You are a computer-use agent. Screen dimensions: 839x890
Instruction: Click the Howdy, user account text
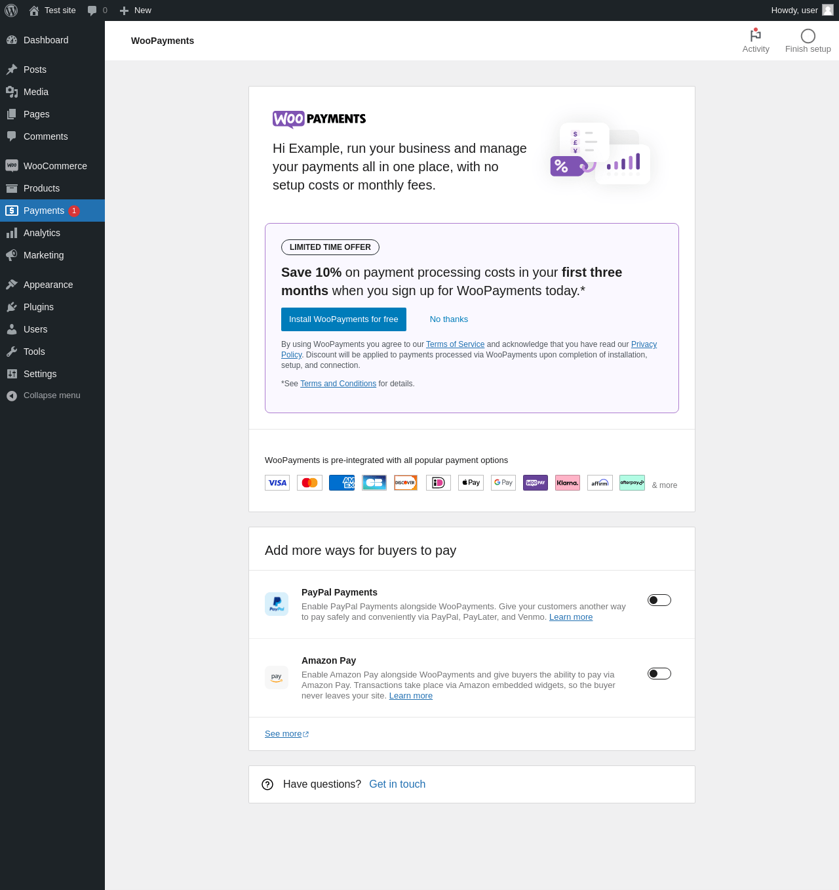(x=794, y=10)
